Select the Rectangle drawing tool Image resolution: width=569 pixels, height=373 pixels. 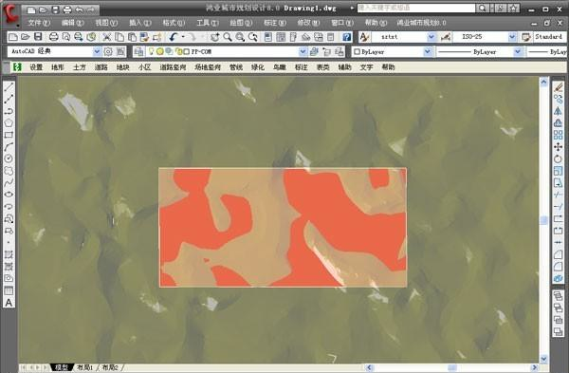pos(9,135)
